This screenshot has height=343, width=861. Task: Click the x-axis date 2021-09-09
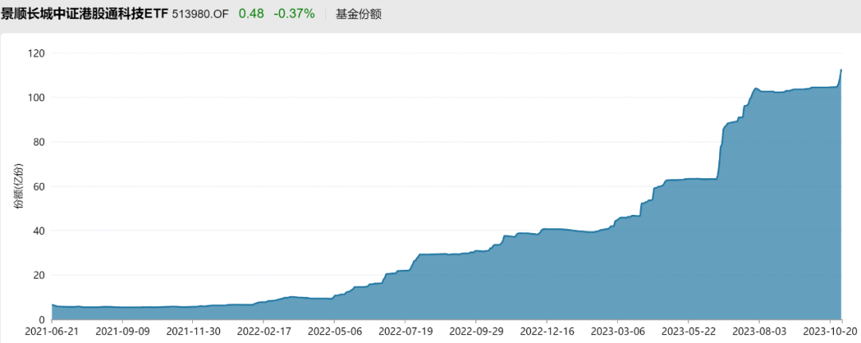(x=122, y=332)
